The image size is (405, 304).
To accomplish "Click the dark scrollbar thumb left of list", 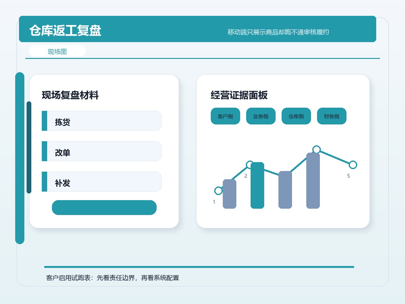I will tap(29, 147).
